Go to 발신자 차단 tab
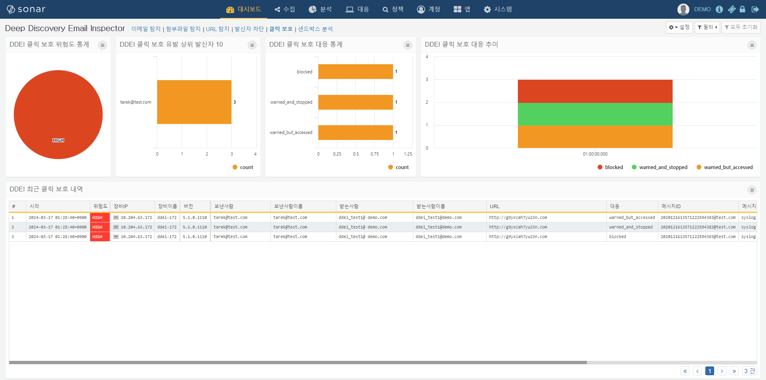The image size is (766, 380). pyautogui.click(x=249, y=29)
